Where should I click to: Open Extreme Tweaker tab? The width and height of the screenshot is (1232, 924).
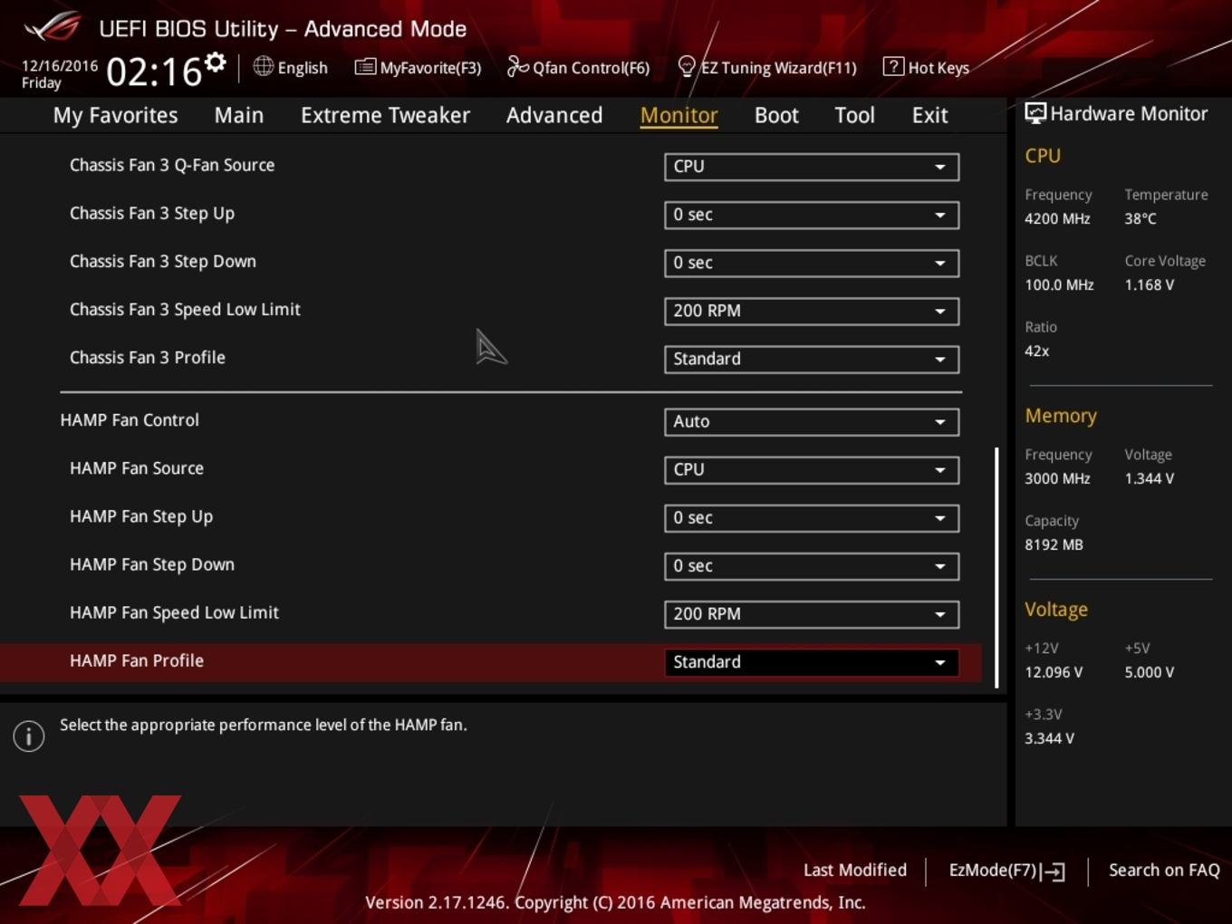pyautogui.click(x=385, y=115)
